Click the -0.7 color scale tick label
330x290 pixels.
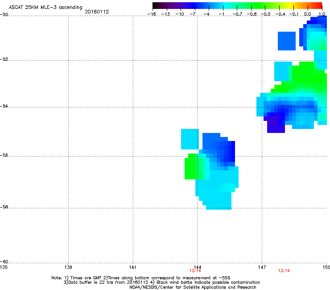pyautogui.click(x=237, y=14)
